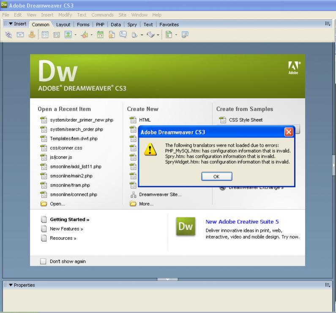Open Getting Started link
The width and height of the screenshot is (336, 313).
pos(70,220)
